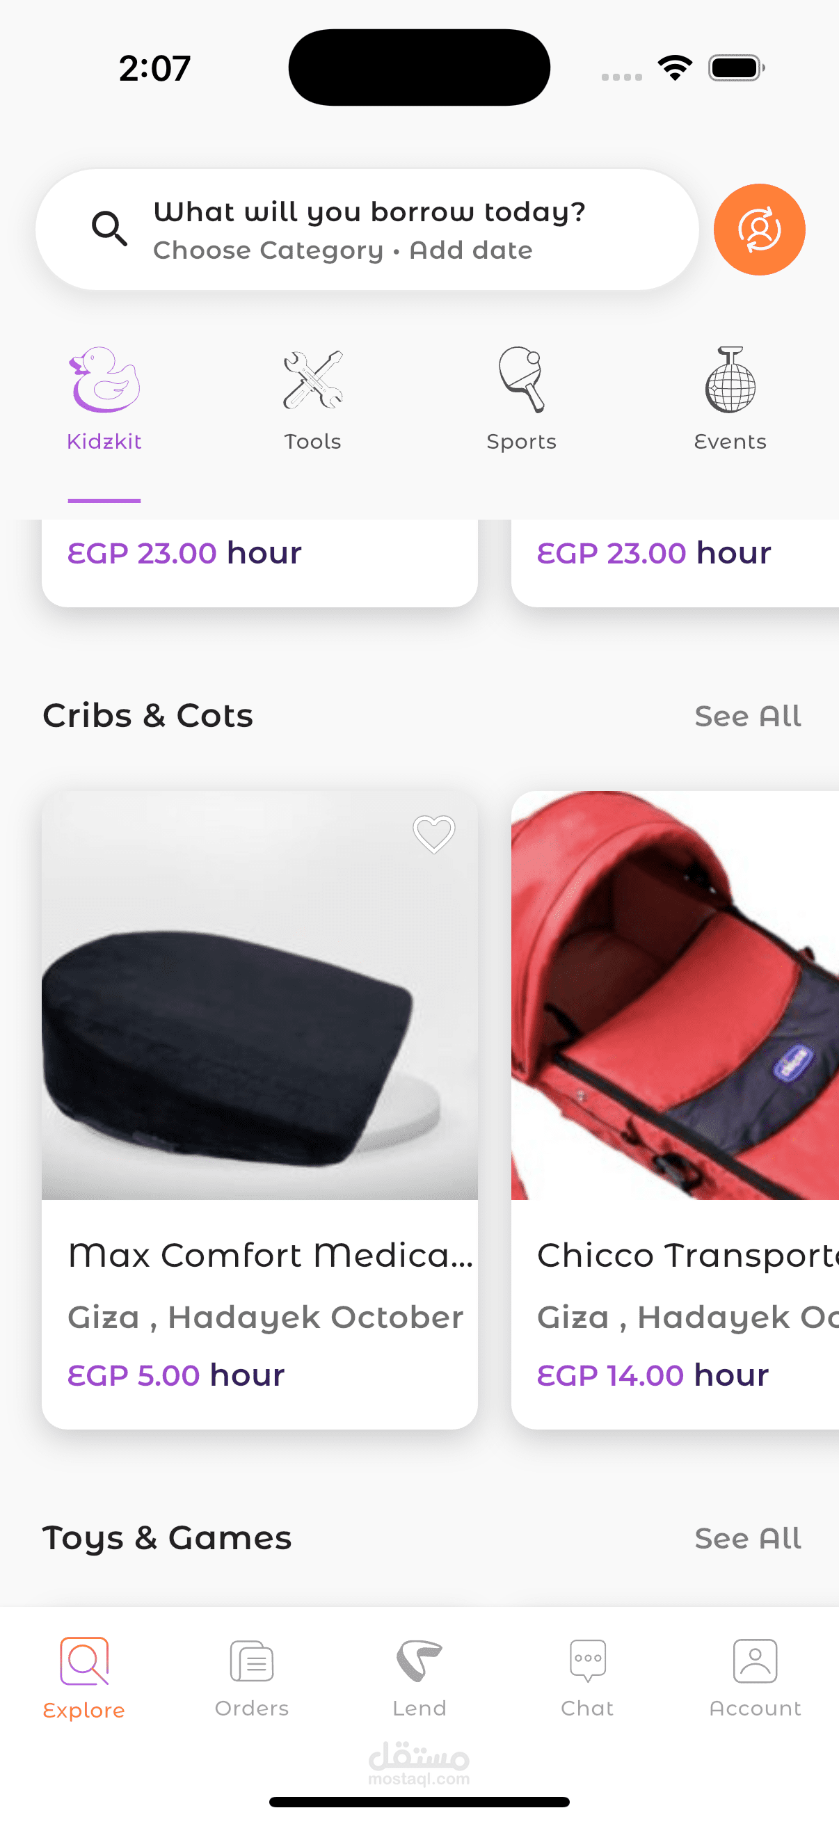Open Max Comfort Medica... item title
The image size is (839, 1824).
[271, 1256]
